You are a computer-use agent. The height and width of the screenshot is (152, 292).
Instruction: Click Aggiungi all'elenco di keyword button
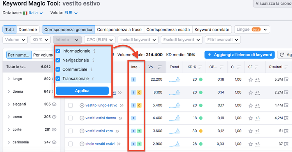click(239, 55)
